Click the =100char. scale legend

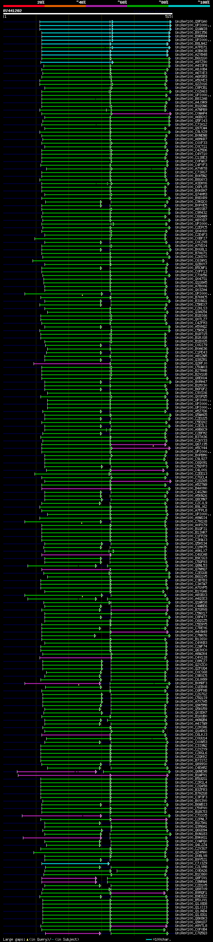click(x=158, y=939)
